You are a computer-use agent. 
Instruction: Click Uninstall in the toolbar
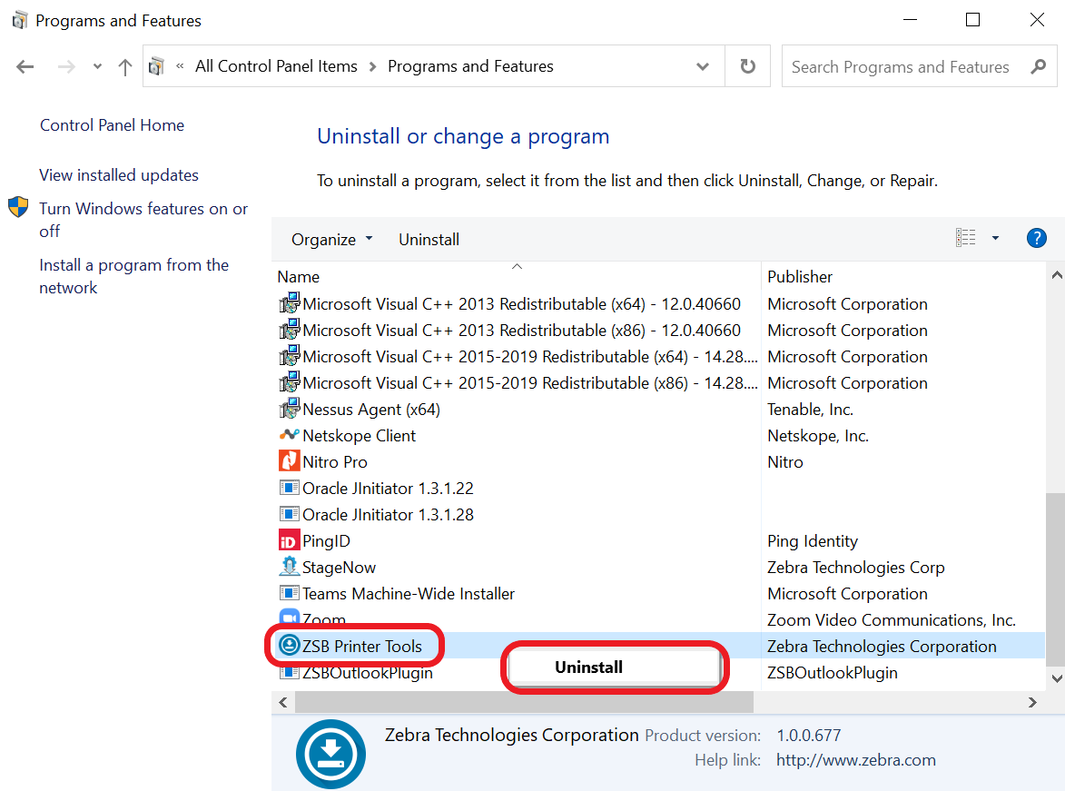click(429, 240)
